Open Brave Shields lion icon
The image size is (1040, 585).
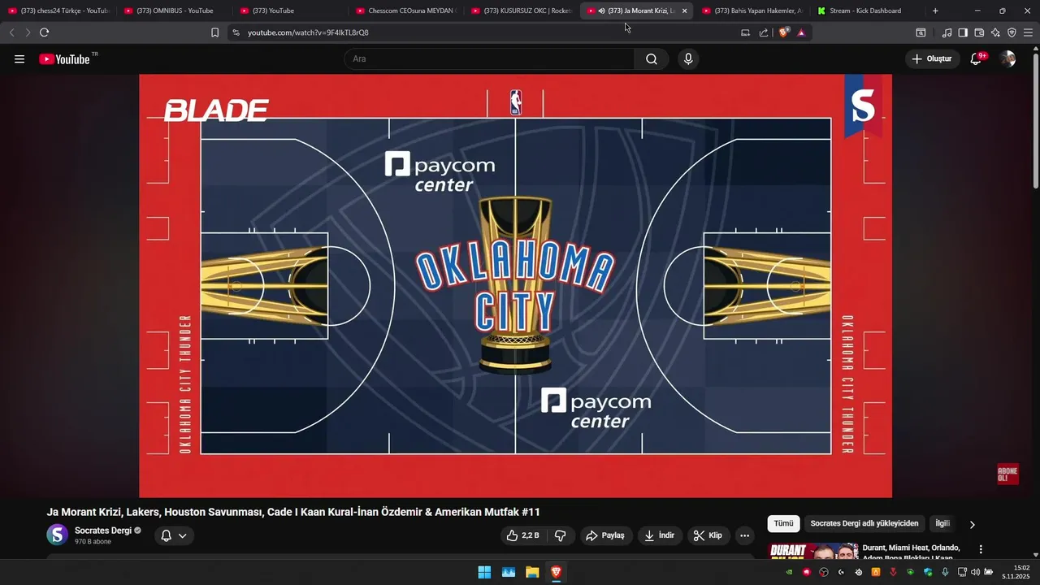[x=783, y=32]
